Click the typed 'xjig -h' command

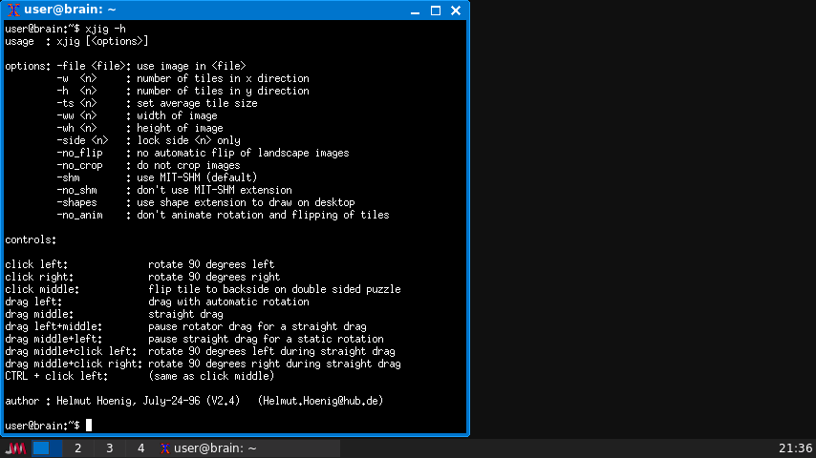coord(105,29)
